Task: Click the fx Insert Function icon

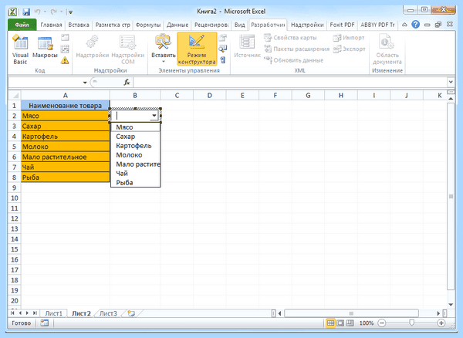Action: 127,83
